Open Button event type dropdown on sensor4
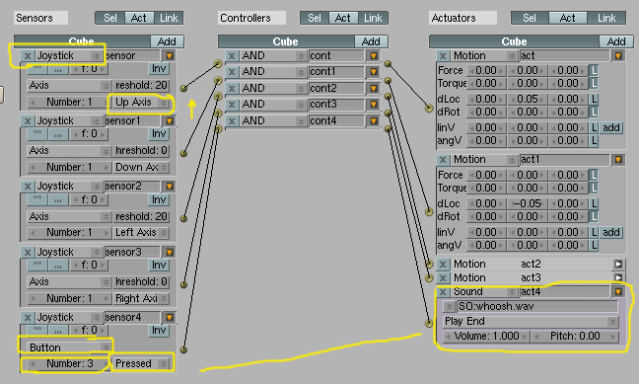 [x=69, y=347]
